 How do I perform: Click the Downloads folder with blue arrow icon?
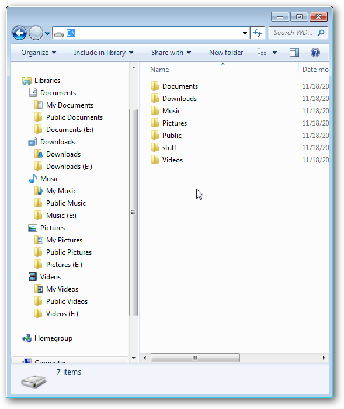[39, 154]
